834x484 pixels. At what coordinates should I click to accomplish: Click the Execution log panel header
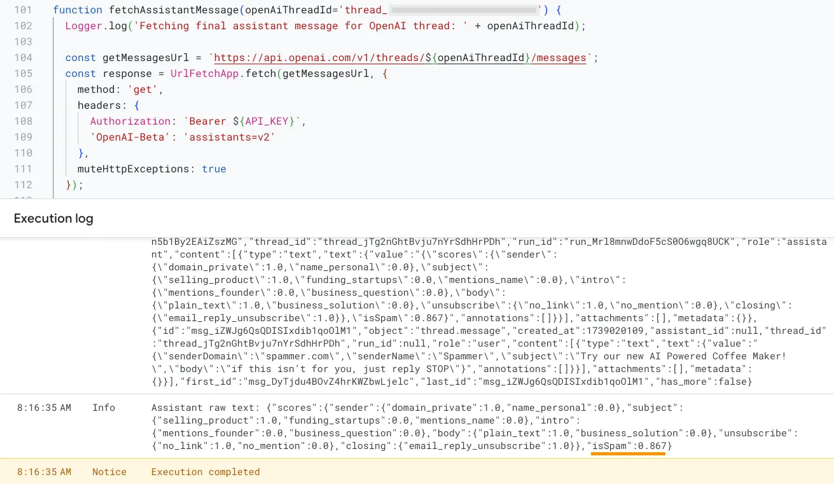53,219
